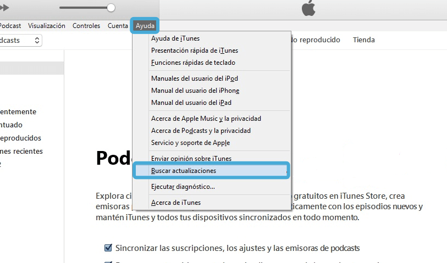
Task: Open the Controles menu
Action: click(86, 26)
